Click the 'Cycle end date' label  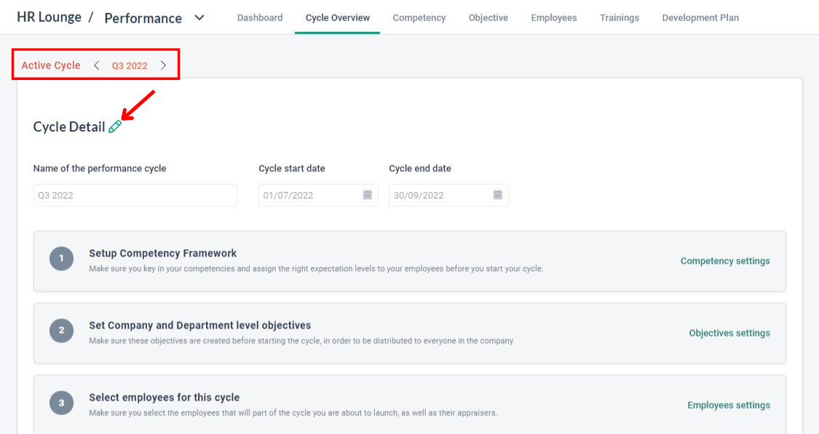click(x=420, y=169)
